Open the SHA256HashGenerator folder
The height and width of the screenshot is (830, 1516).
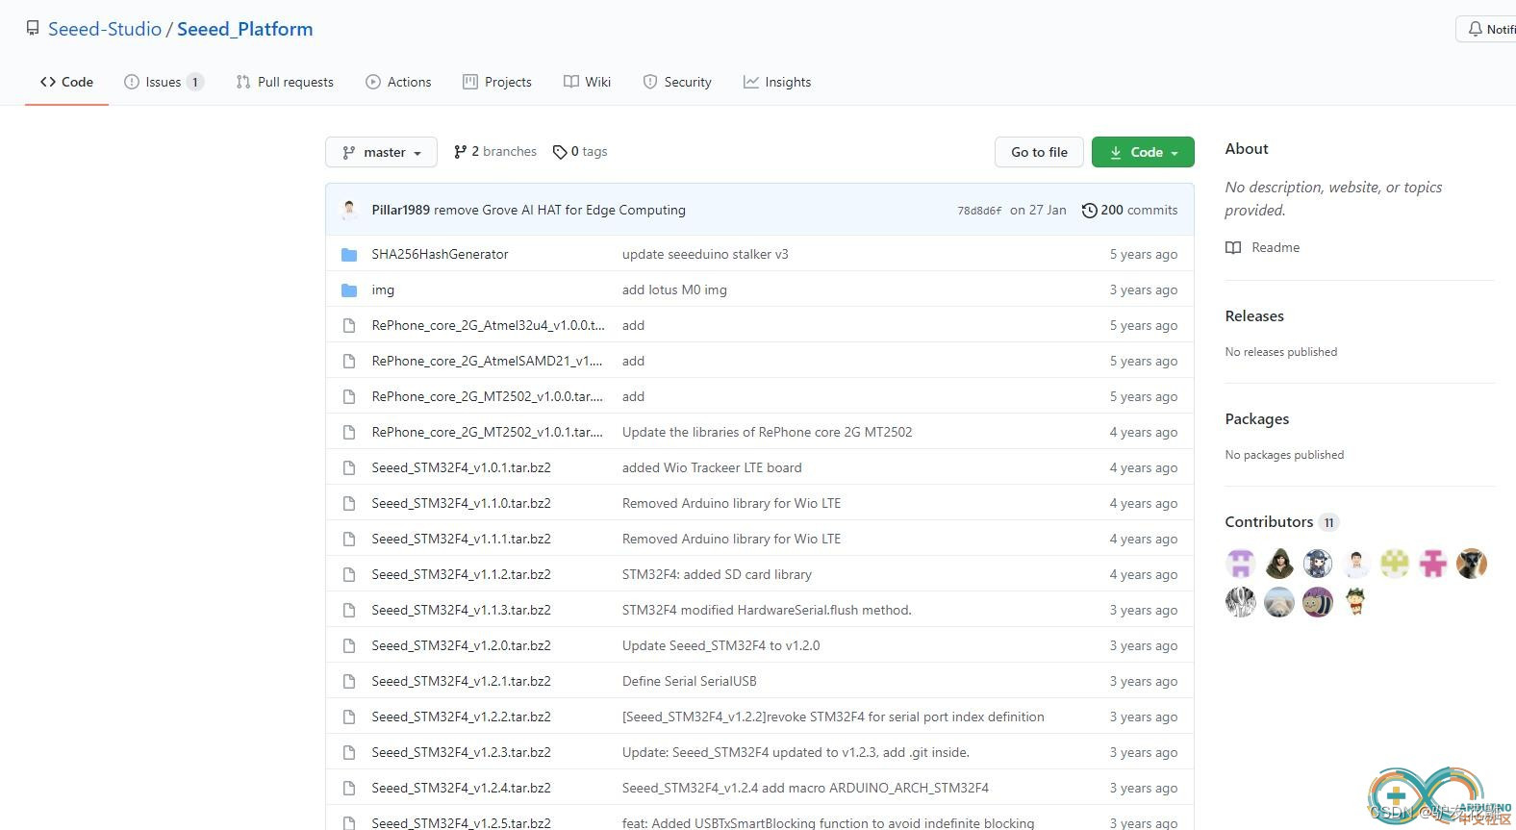[440, 254]
